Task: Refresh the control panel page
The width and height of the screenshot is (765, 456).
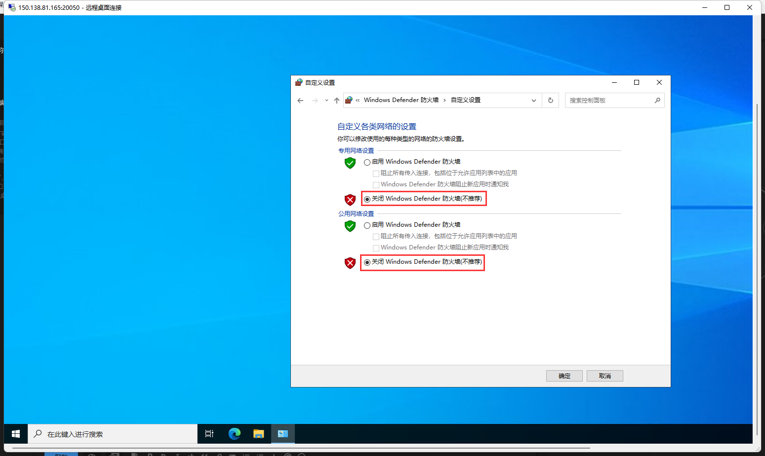Action: point(551,101)
